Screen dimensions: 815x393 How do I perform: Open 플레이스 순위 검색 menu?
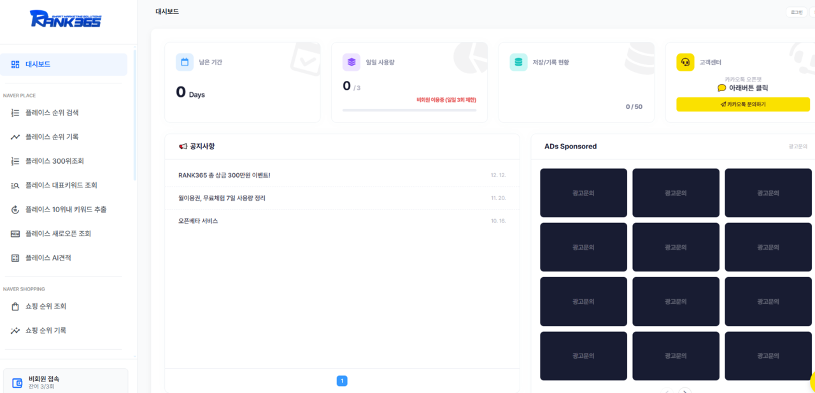click(x=52, y=113)
